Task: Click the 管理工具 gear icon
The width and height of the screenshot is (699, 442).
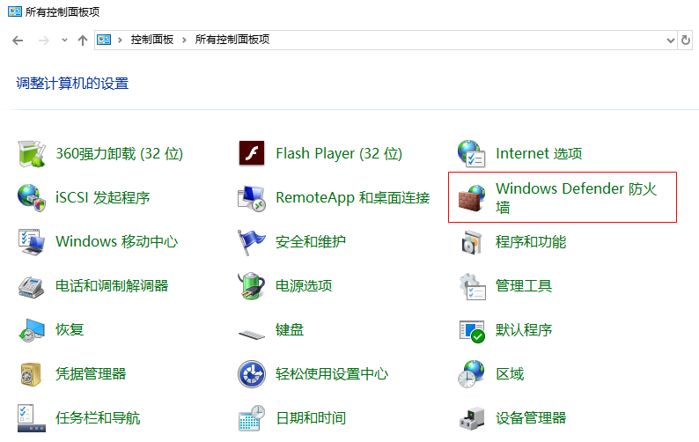Action: point(472,286)
